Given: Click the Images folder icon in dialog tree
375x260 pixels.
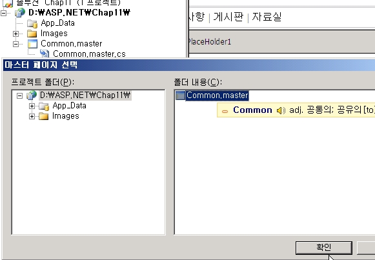Looking at the screenshot, I should click(x=44, y=116).
